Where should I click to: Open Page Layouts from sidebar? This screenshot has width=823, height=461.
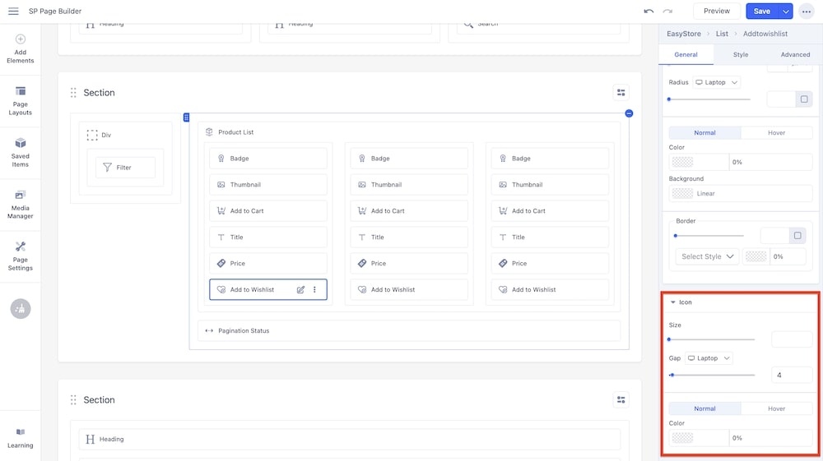[x=21, y=100]
